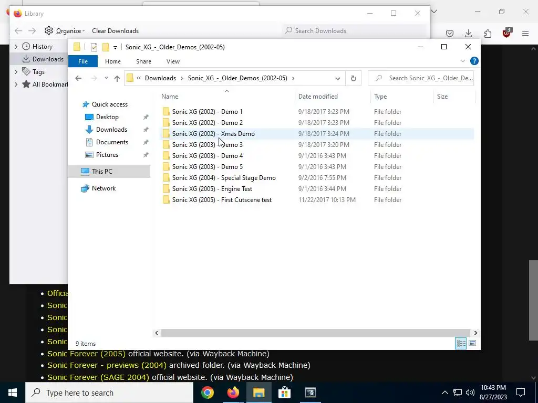538x403 pixels.
Task: Refresh the current folder view
Action: pos(354,79)
